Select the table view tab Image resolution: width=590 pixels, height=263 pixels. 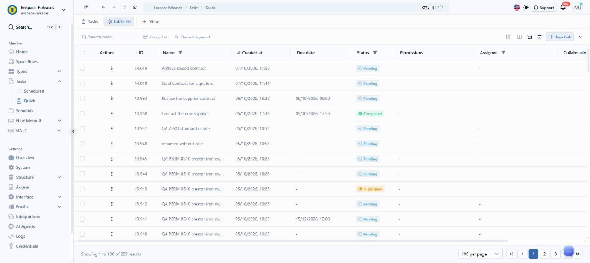click(119, 21)
